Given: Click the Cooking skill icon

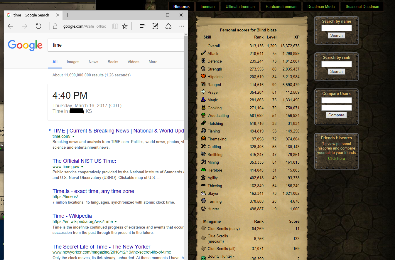Looking at the screenshot, I should [x=203, y=108].
